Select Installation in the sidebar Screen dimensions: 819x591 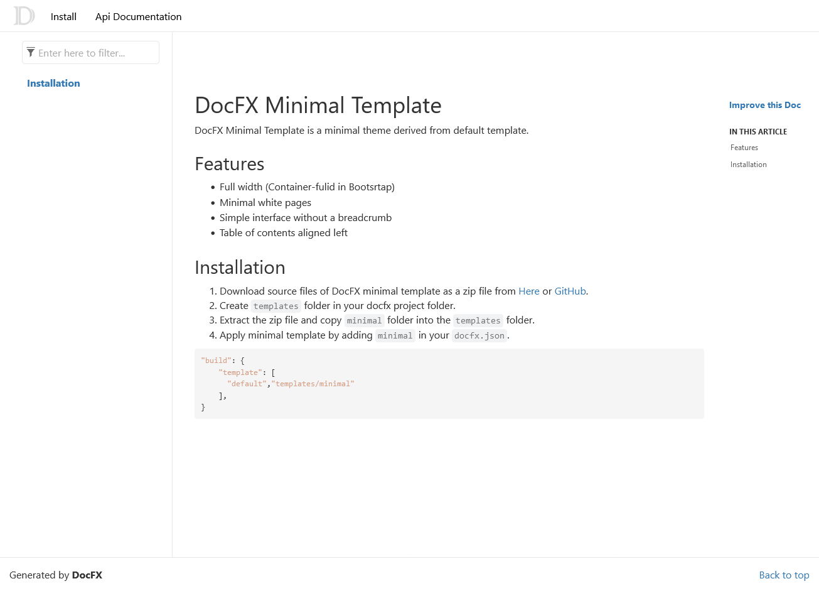click(53, 83)
